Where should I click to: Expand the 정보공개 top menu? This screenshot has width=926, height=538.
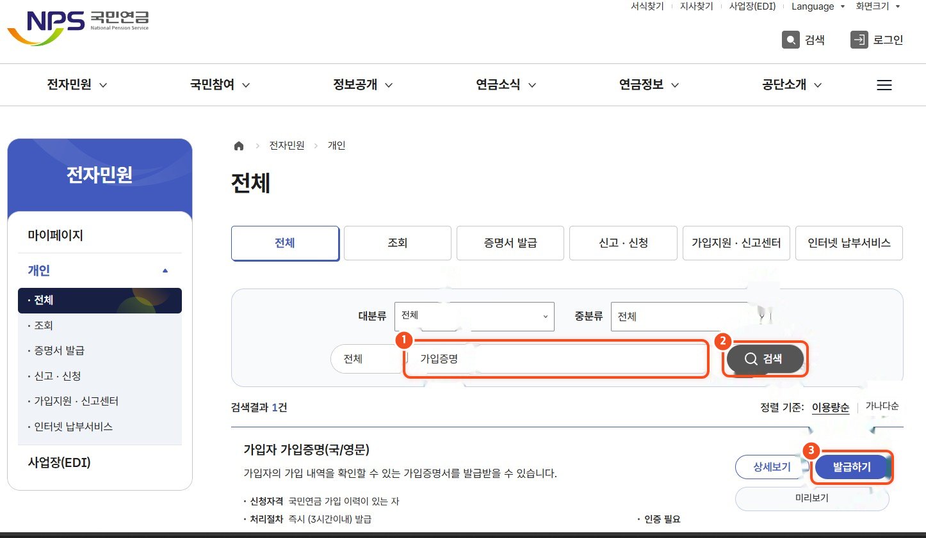[x=362, y=84]
